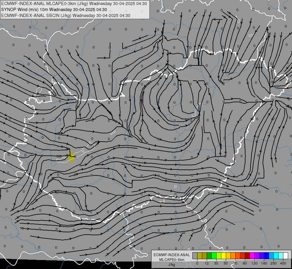292x269 pixels.
Task: Click the legend value 250
Action: tap(274, 263)
